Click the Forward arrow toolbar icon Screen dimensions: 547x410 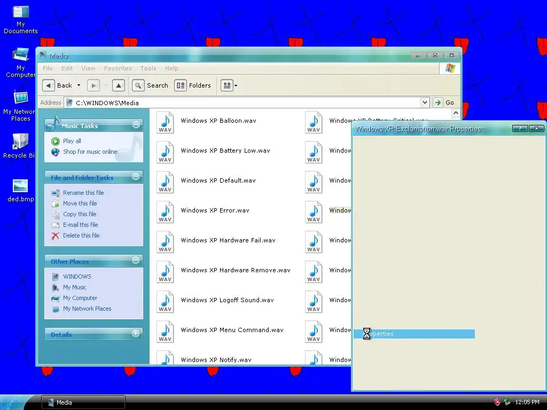point(93,85)
